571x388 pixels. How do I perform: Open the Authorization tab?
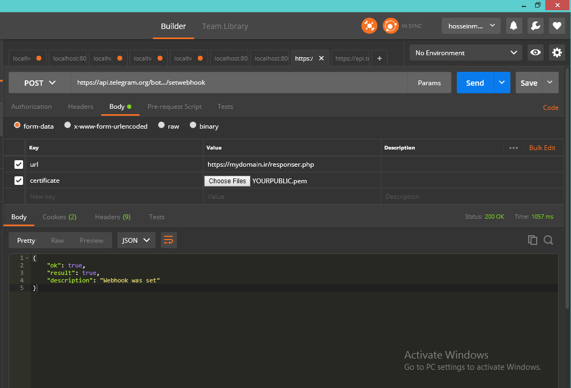tap(31, 107)
